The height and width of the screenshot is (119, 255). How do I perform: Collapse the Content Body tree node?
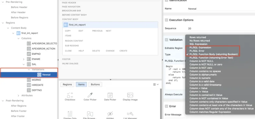coord(8,28)
